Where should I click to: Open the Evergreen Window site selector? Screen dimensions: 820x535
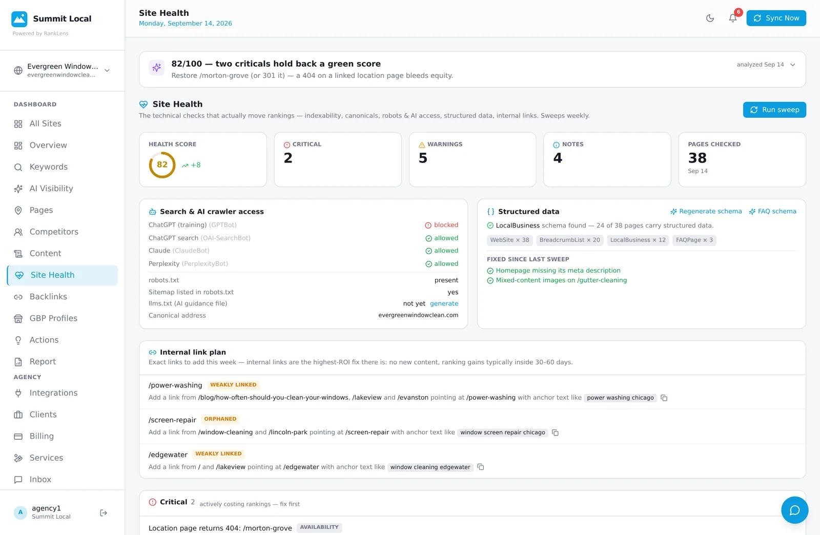tap(62, 70)
